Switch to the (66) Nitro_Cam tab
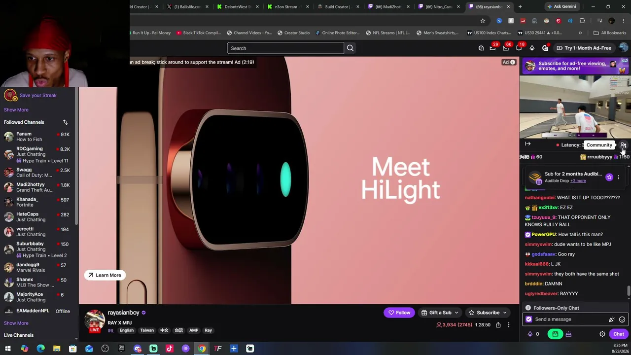The width and height of the screenshot is (631, 355). tap(438, 7)
